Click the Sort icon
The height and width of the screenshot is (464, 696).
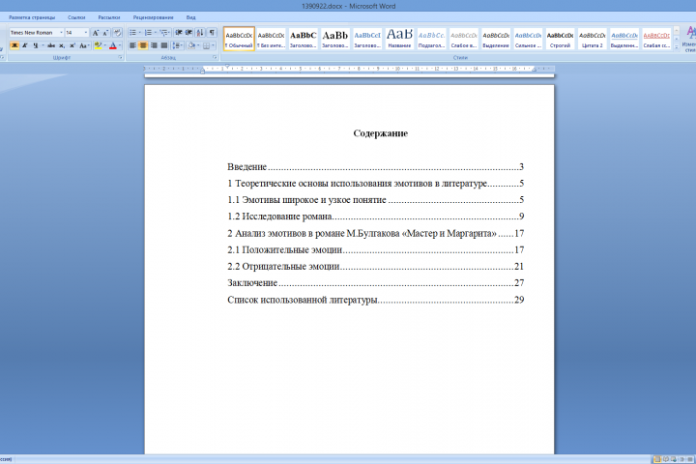tap(200, 33)
